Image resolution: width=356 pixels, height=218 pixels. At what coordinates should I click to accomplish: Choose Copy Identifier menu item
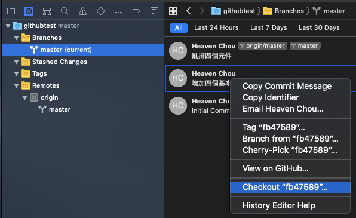click(290, 97)
